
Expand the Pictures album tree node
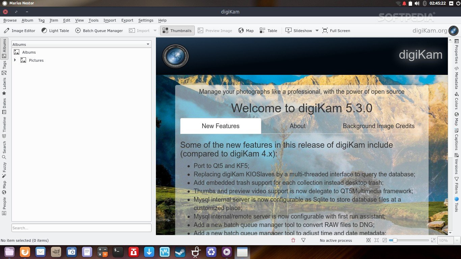(15, 60)
